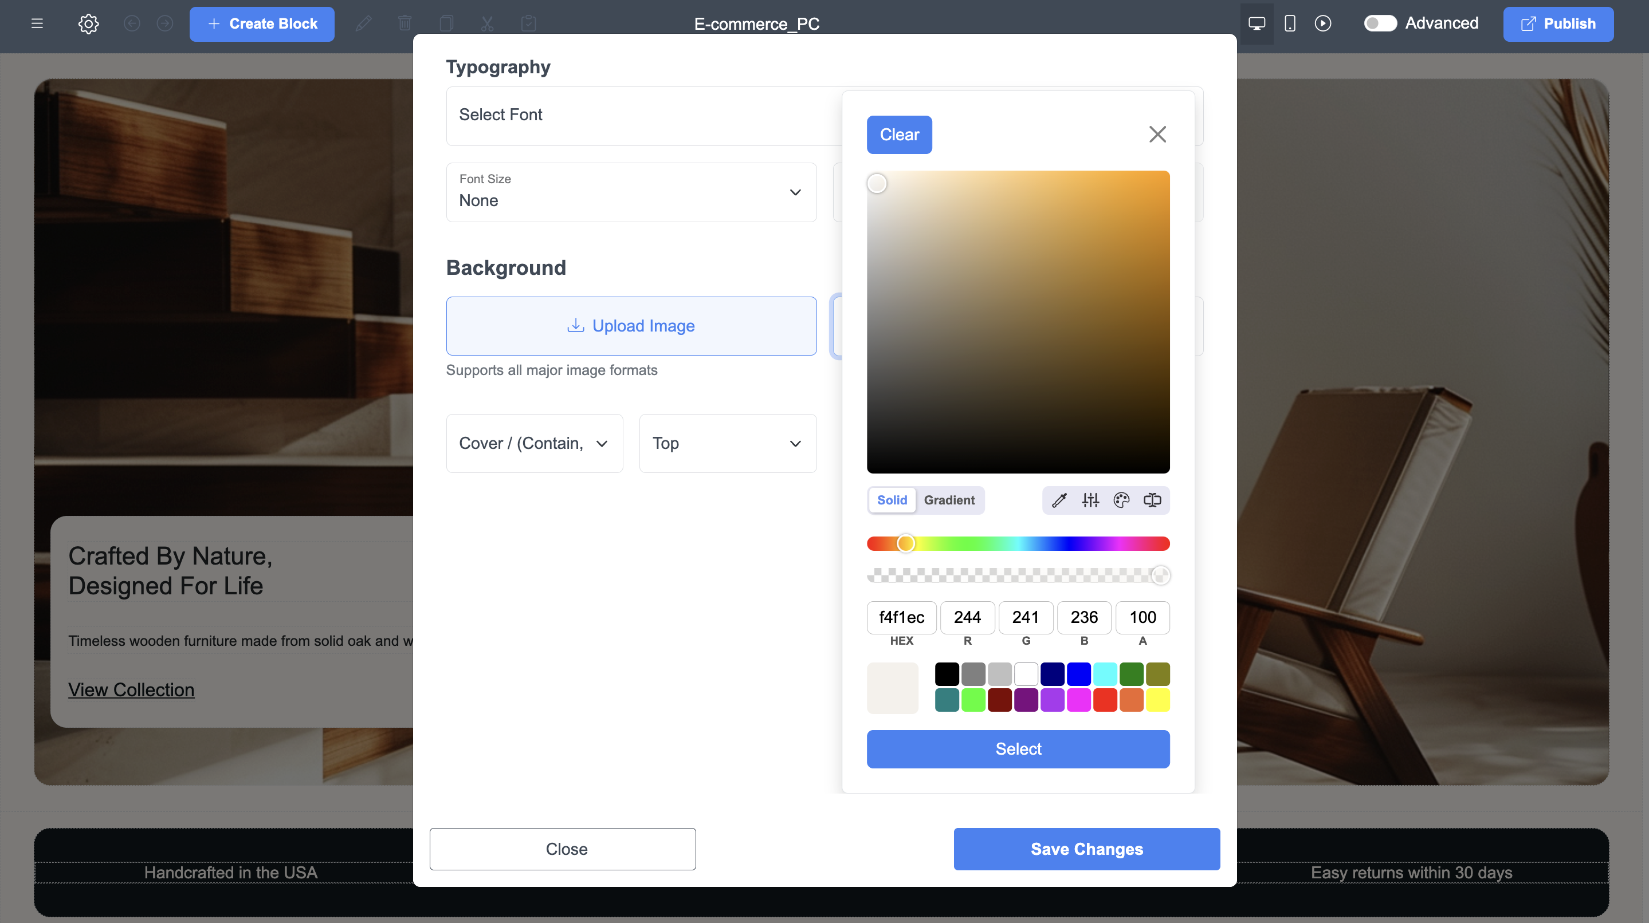Switch to mobile device preview
This screenshot has height=923, width=1649.
1290,23
